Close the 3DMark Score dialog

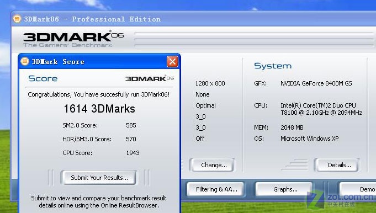172,62
